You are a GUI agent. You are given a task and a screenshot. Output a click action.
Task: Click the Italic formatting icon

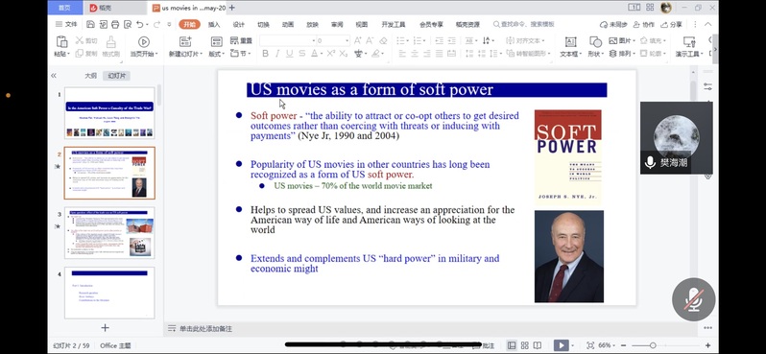pyautogui.click(x=277, y=54)
